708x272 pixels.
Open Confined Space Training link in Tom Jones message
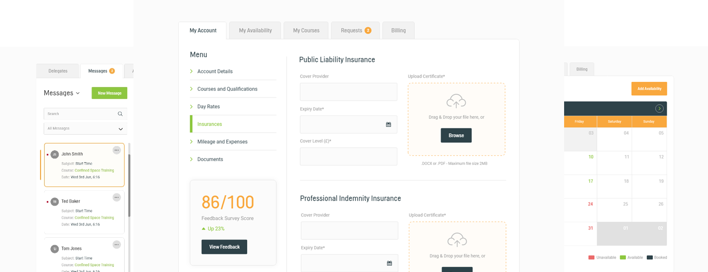point(95,265)
